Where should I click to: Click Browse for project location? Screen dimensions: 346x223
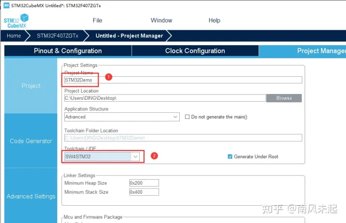pyautogui.click(x=284, y=98)
